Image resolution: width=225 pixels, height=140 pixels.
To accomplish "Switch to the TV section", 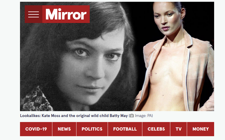I will (179, 129).
